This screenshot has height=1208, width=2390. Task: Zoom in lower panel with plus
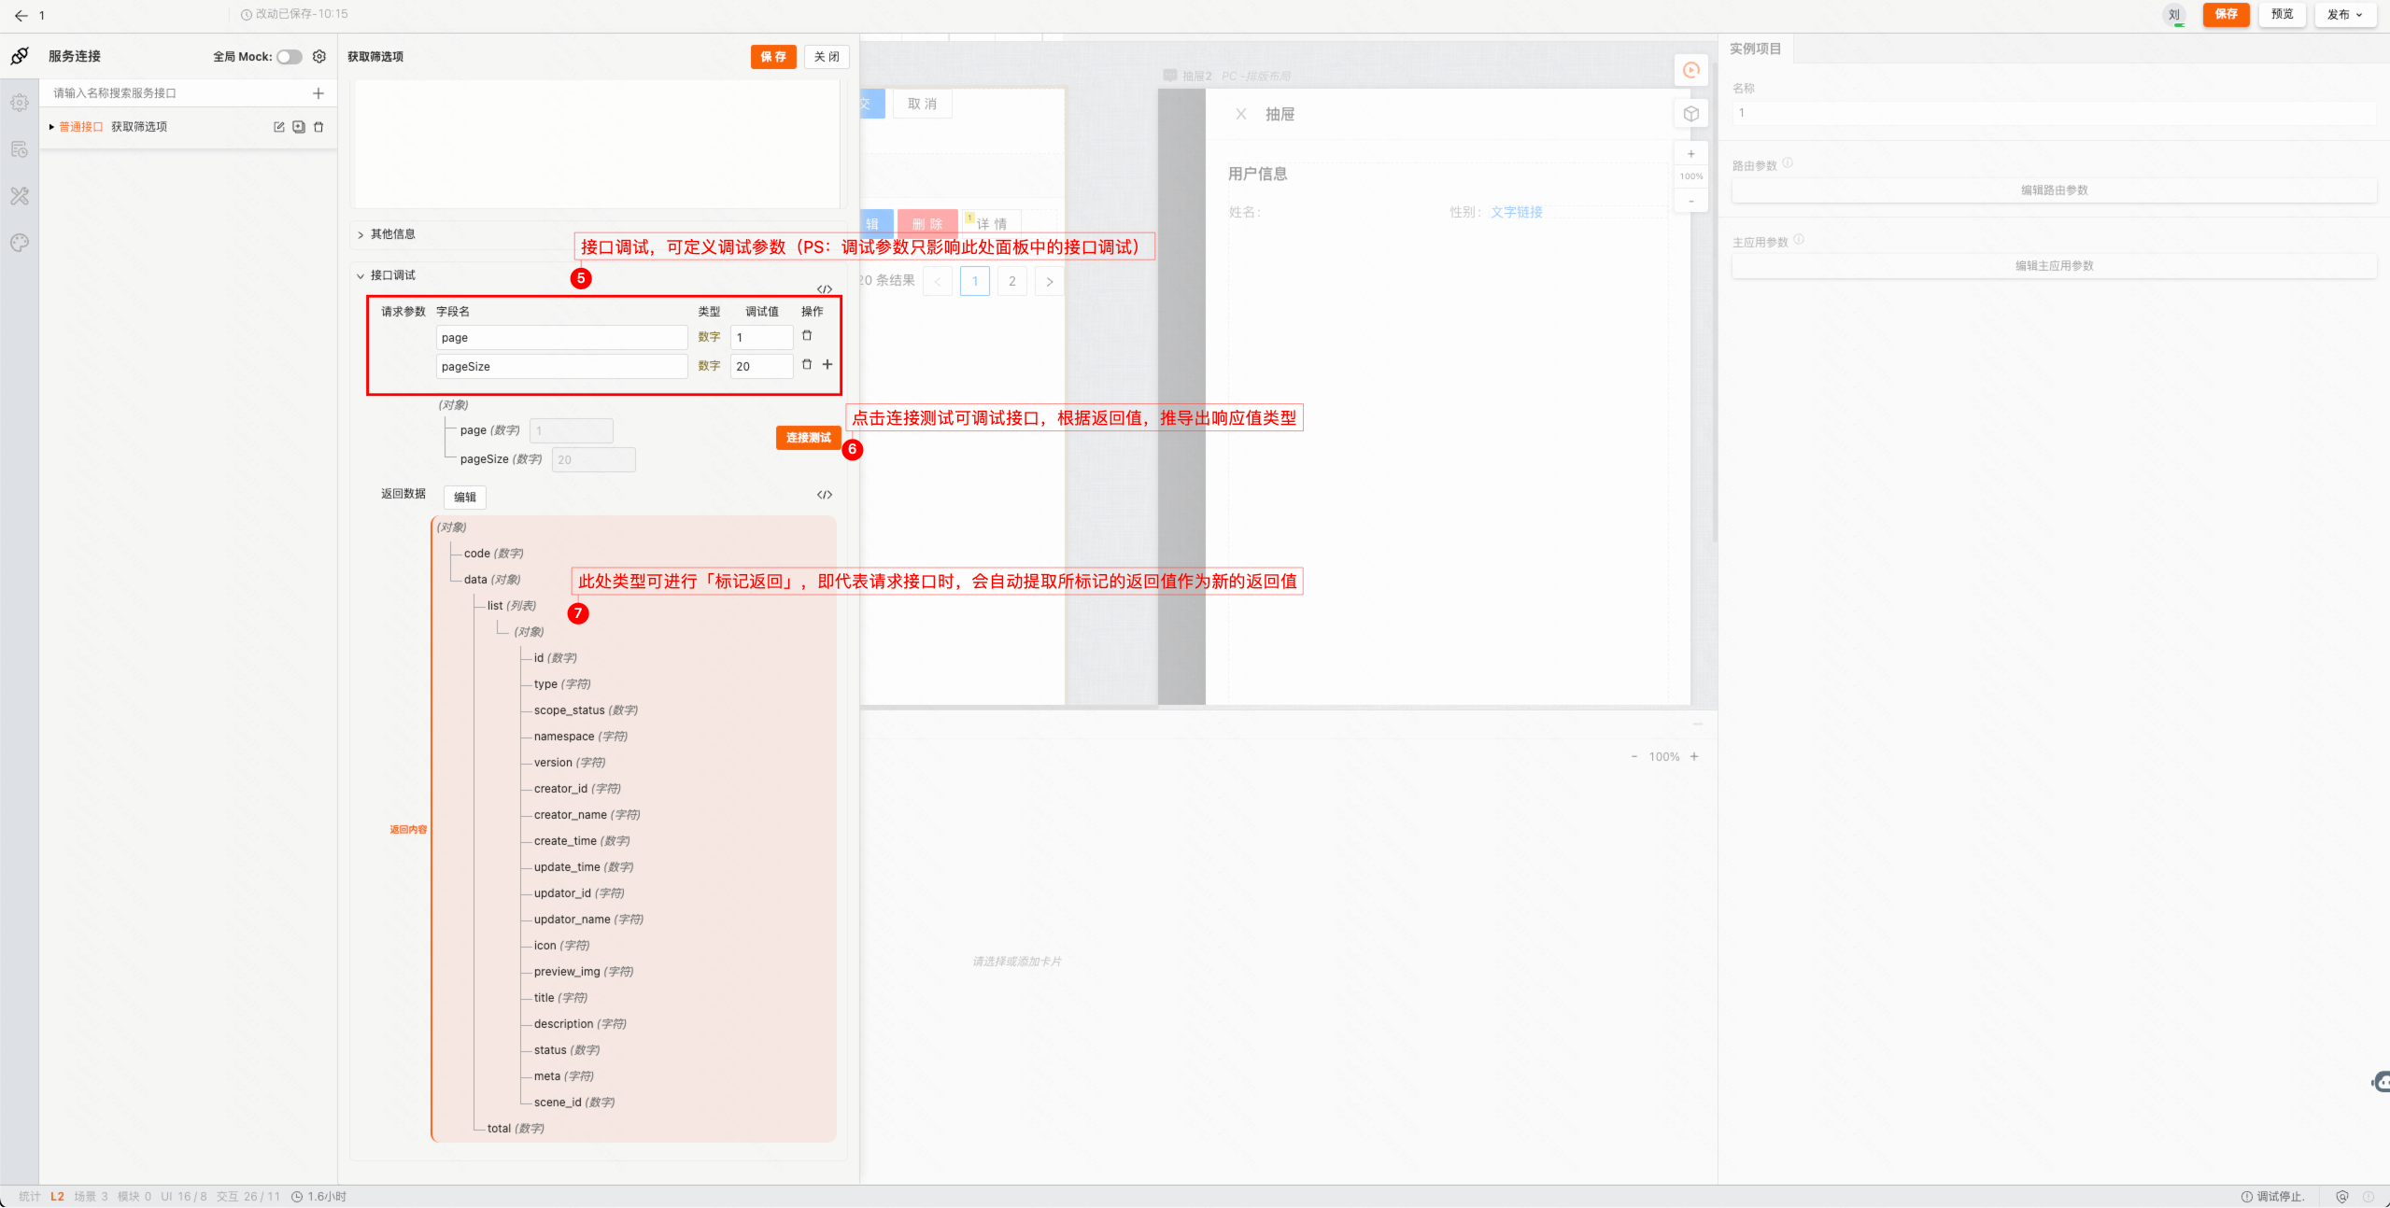click(x=1694, y=757)
